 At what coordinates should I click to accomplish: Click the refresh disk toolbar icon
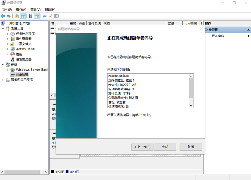(44, 16)
